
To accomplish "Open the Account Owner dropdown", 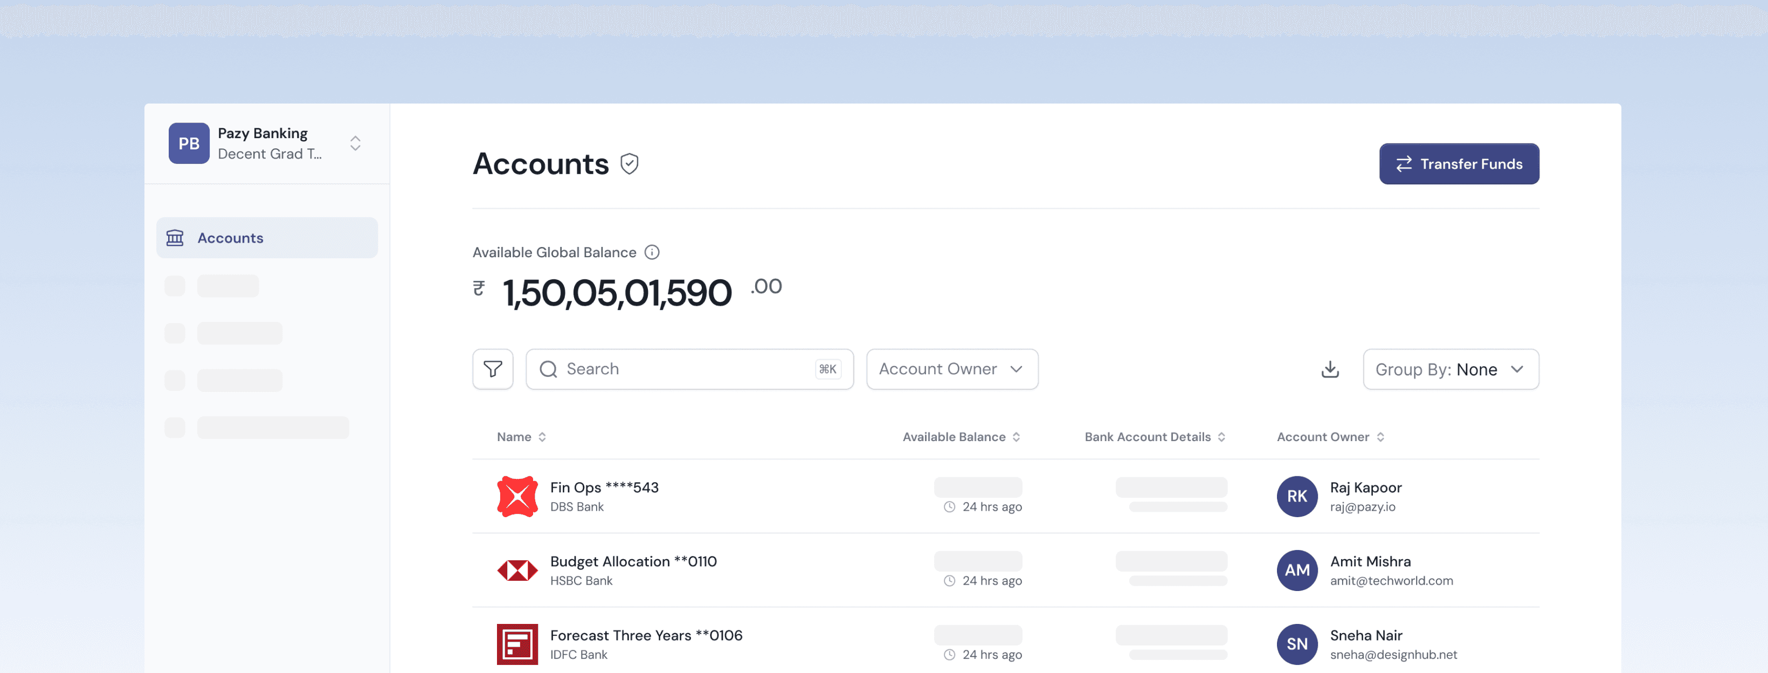I will pyautogui.click(x=951, y=369).
